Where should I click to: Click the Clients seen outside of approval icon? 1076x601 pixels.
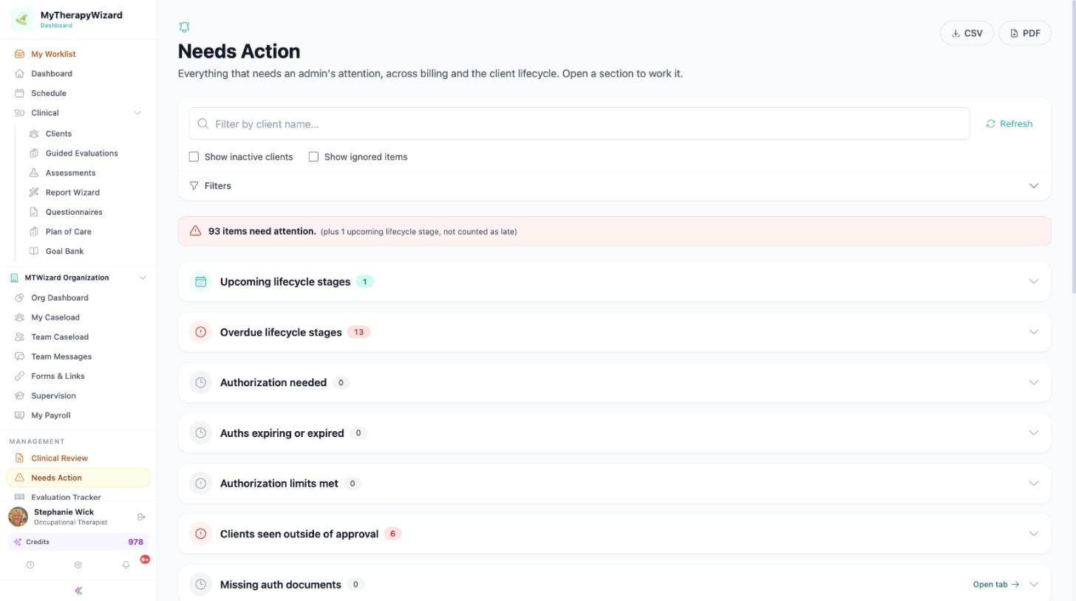coord(200,534)
